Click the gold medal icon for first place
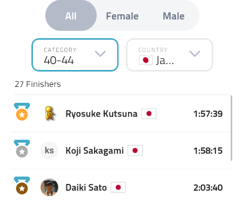The width and height of the screenshot is (244, 203). coord(22,112)
